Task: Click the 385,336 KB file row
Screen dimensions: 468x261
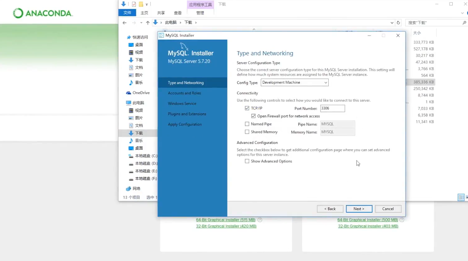Action: (x=421, y=82)
